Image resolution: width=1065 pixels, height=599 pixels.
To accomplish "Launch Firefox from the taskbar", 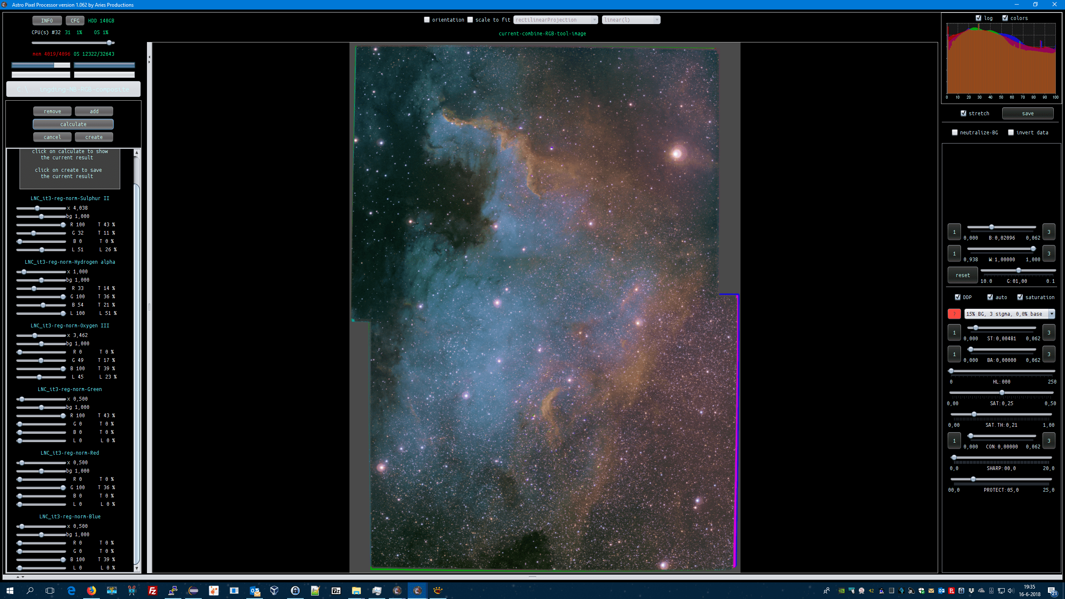I will (x=92, y=590).
